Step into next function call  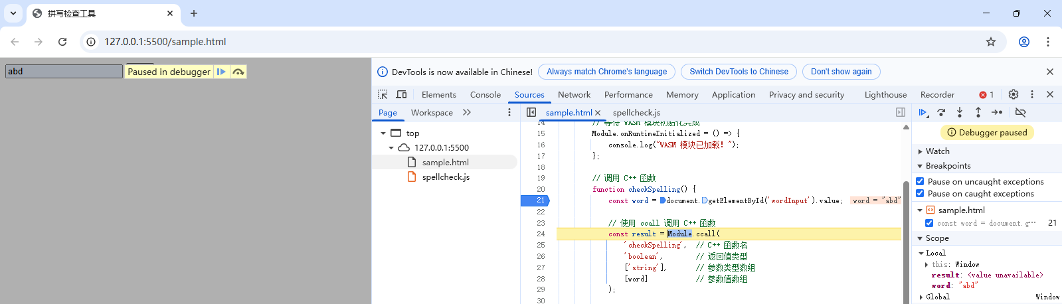pyautogui.click(x=960, y=113)
